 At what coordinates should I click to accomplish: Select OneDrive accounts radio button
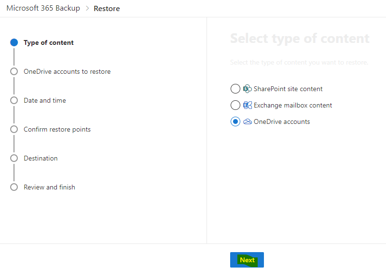235,121
